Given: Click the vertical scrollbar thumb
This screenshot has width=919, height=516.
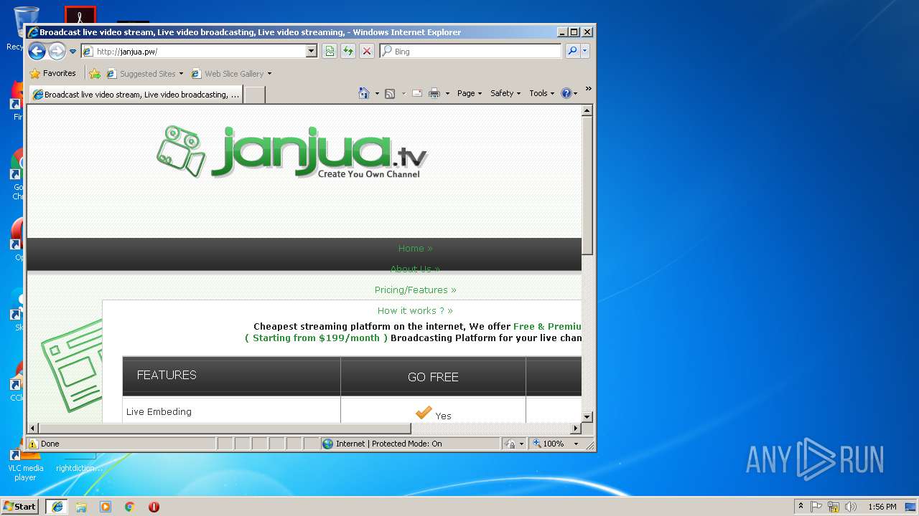Looking at the screenshot, I should 587,185.
